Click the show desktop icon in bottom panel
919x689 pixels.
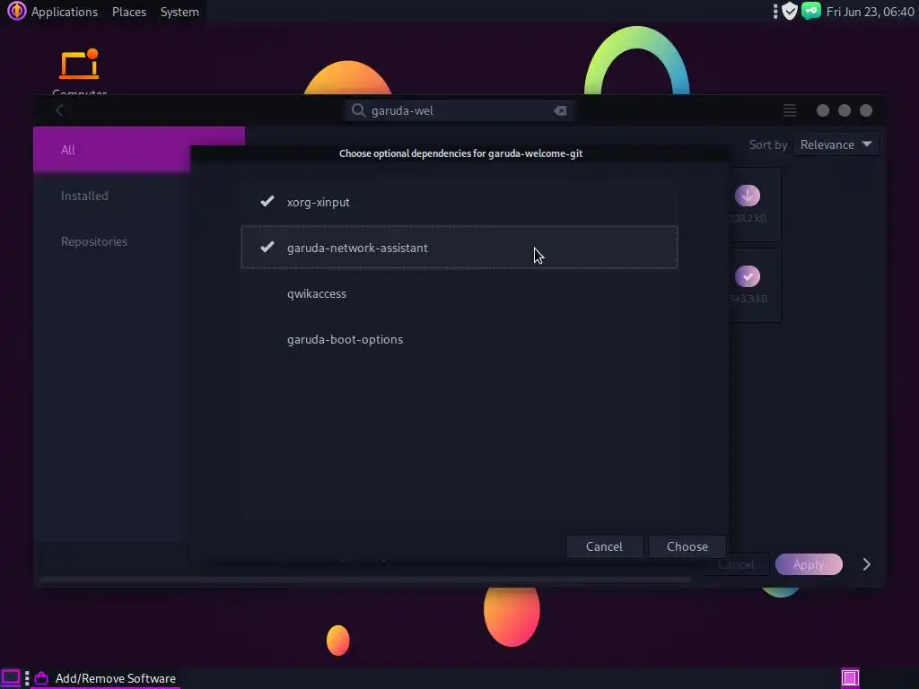coord(11,678)
